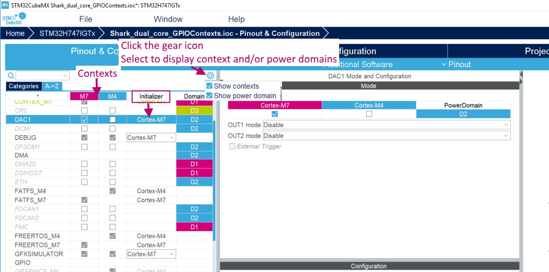The height and width of the screenshot is (272, 549).
Task: Check M4 box for FREERTOS_M4 row
Action: click(x=113, y=236)
